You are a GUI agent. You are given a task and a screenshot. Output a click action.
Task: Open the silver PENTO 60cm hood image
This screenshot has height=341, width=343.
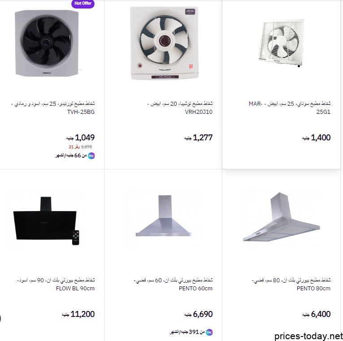(164, 216)
